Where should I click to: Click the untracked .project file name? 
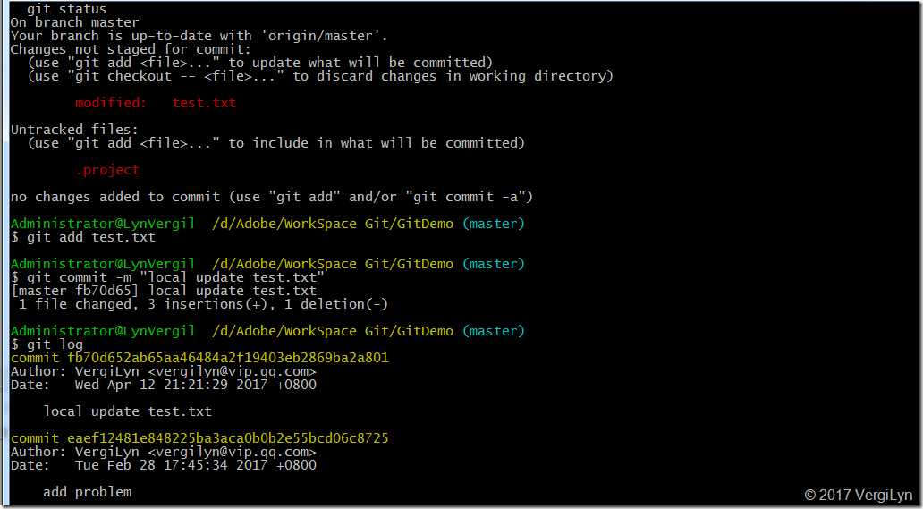pos(106,170)
